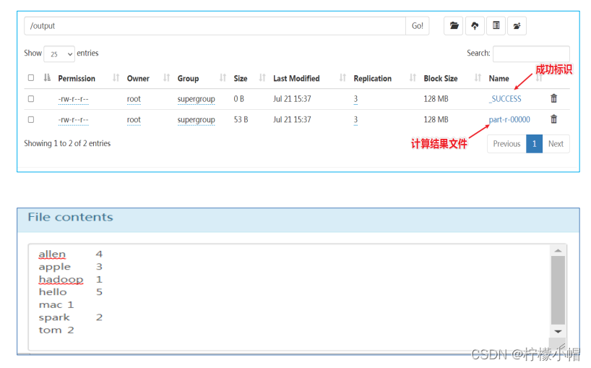Sort by Owner column arrows
The width and height of the screenshot is (591, 368).
(167, 77)
